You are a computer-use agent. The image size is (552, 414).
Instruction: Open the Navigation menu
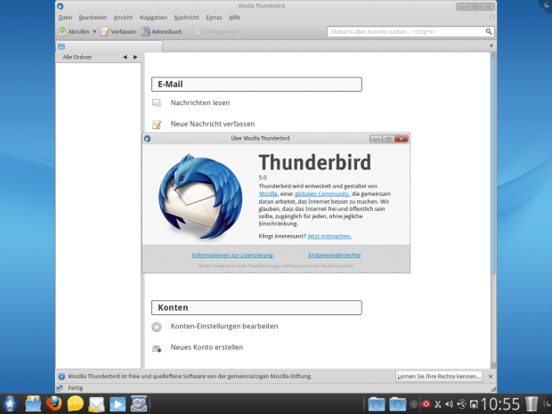click(153, 17)
